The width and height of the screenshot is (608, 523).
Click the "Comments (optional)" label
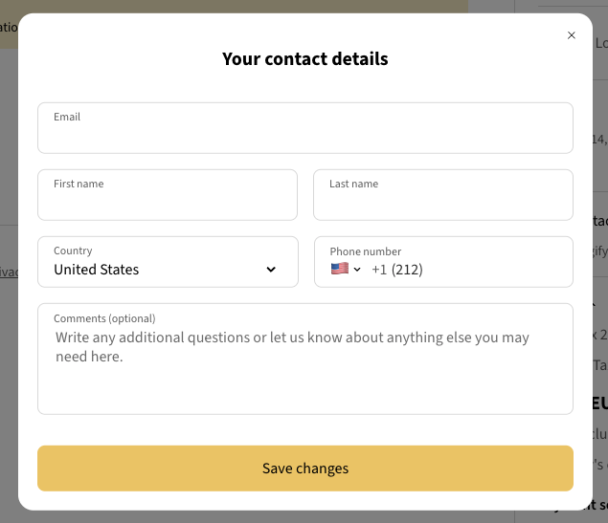[x=104, y=318]
